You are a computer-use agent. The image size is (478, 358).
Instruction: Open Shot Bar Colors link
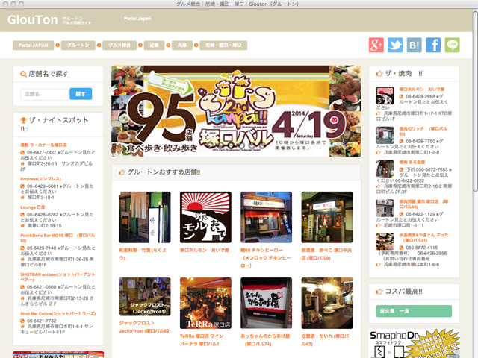pos(58,313)
